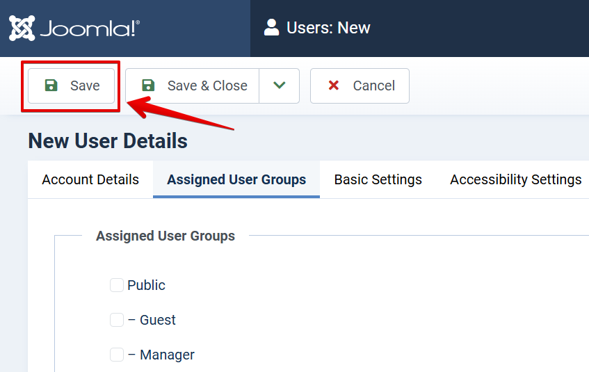Image resolution: width=589 pixels, height=372 pixels.
Task: Click the Users: New page title
Action: 328,28
